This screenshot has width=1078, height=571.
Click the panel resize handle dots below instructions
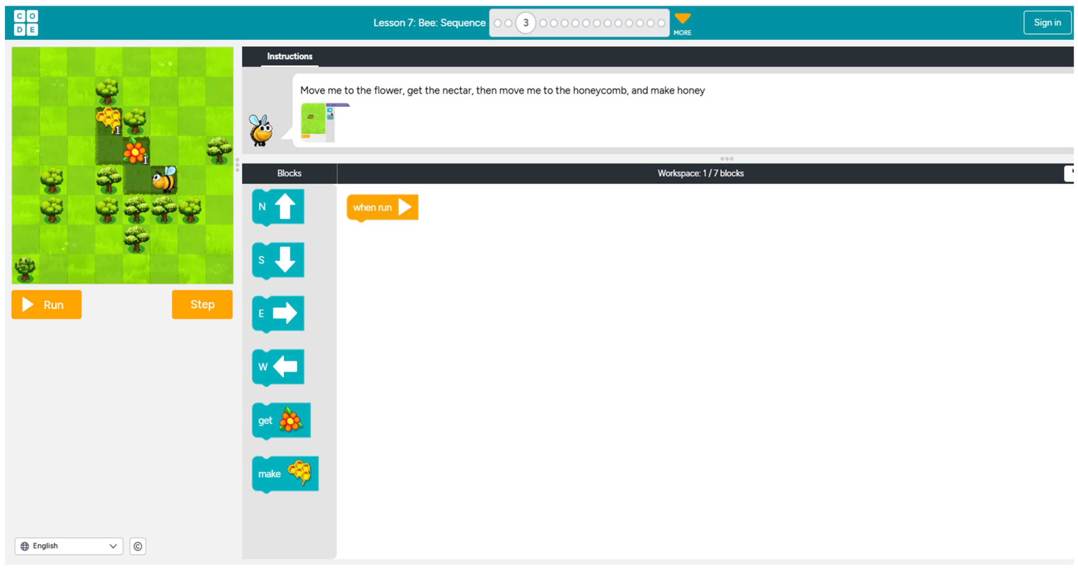tap(726, 159)
